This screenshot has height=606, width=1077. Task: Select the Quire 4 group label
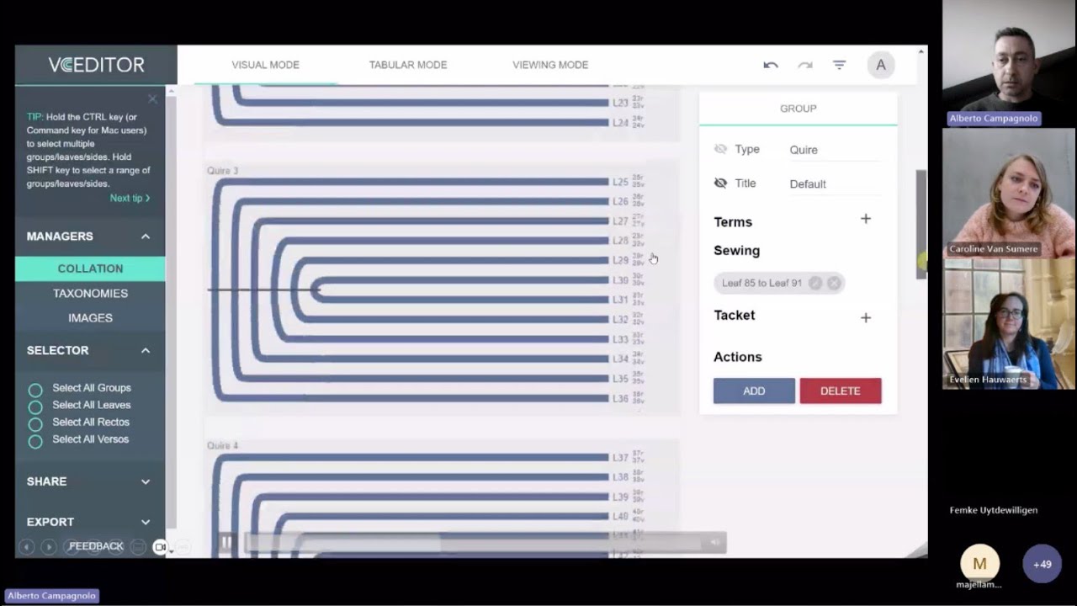(x=223, y=445)
